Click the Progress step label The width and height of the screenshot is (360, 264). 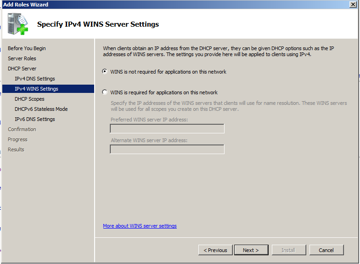click(x=17, y=139)
